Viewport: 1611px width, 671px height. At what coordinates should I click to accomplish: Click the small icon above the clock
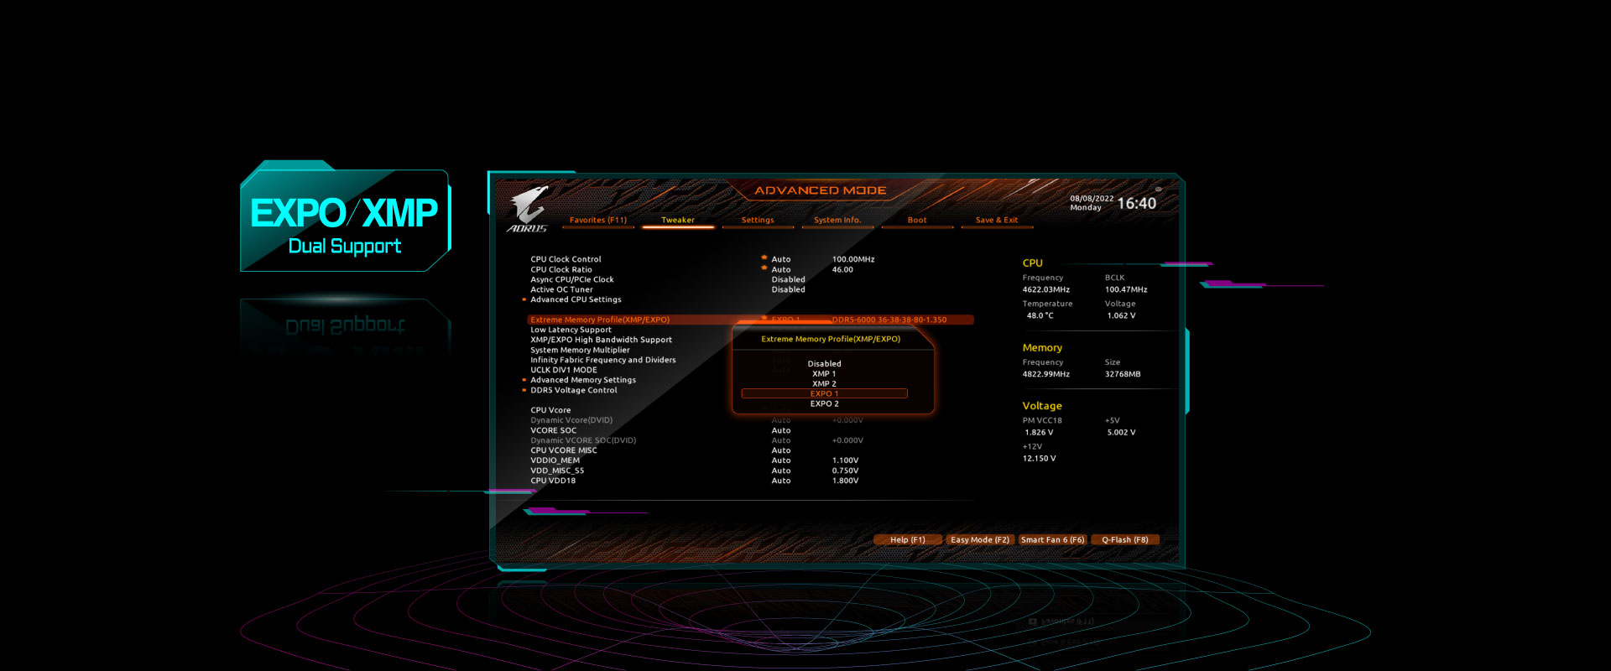pyautogui.click(x=1158, y=190)
